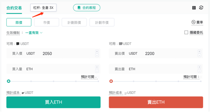Click the 買入ETH button

coord(53,102)
